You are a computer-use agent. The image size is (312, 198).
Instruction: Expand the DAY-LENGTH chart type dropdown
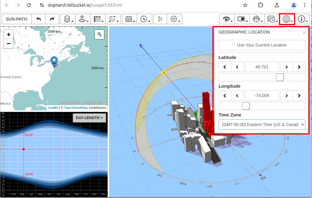coord(89,118)
